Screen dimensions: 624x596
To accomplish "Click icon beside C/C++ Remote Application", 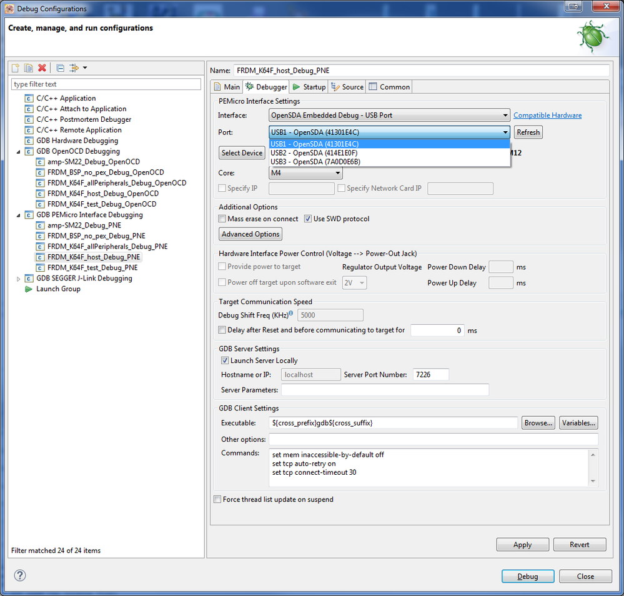I will (x=29, y=130).
